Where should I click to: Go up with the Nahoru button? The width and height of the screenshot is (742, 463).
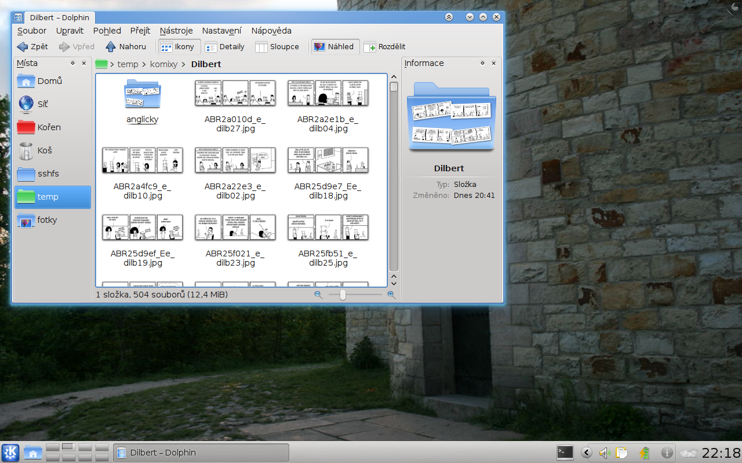click(126, 47)
